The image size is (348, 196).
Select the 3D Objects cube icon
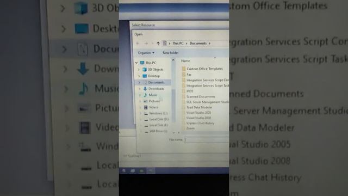click(145, 70)
